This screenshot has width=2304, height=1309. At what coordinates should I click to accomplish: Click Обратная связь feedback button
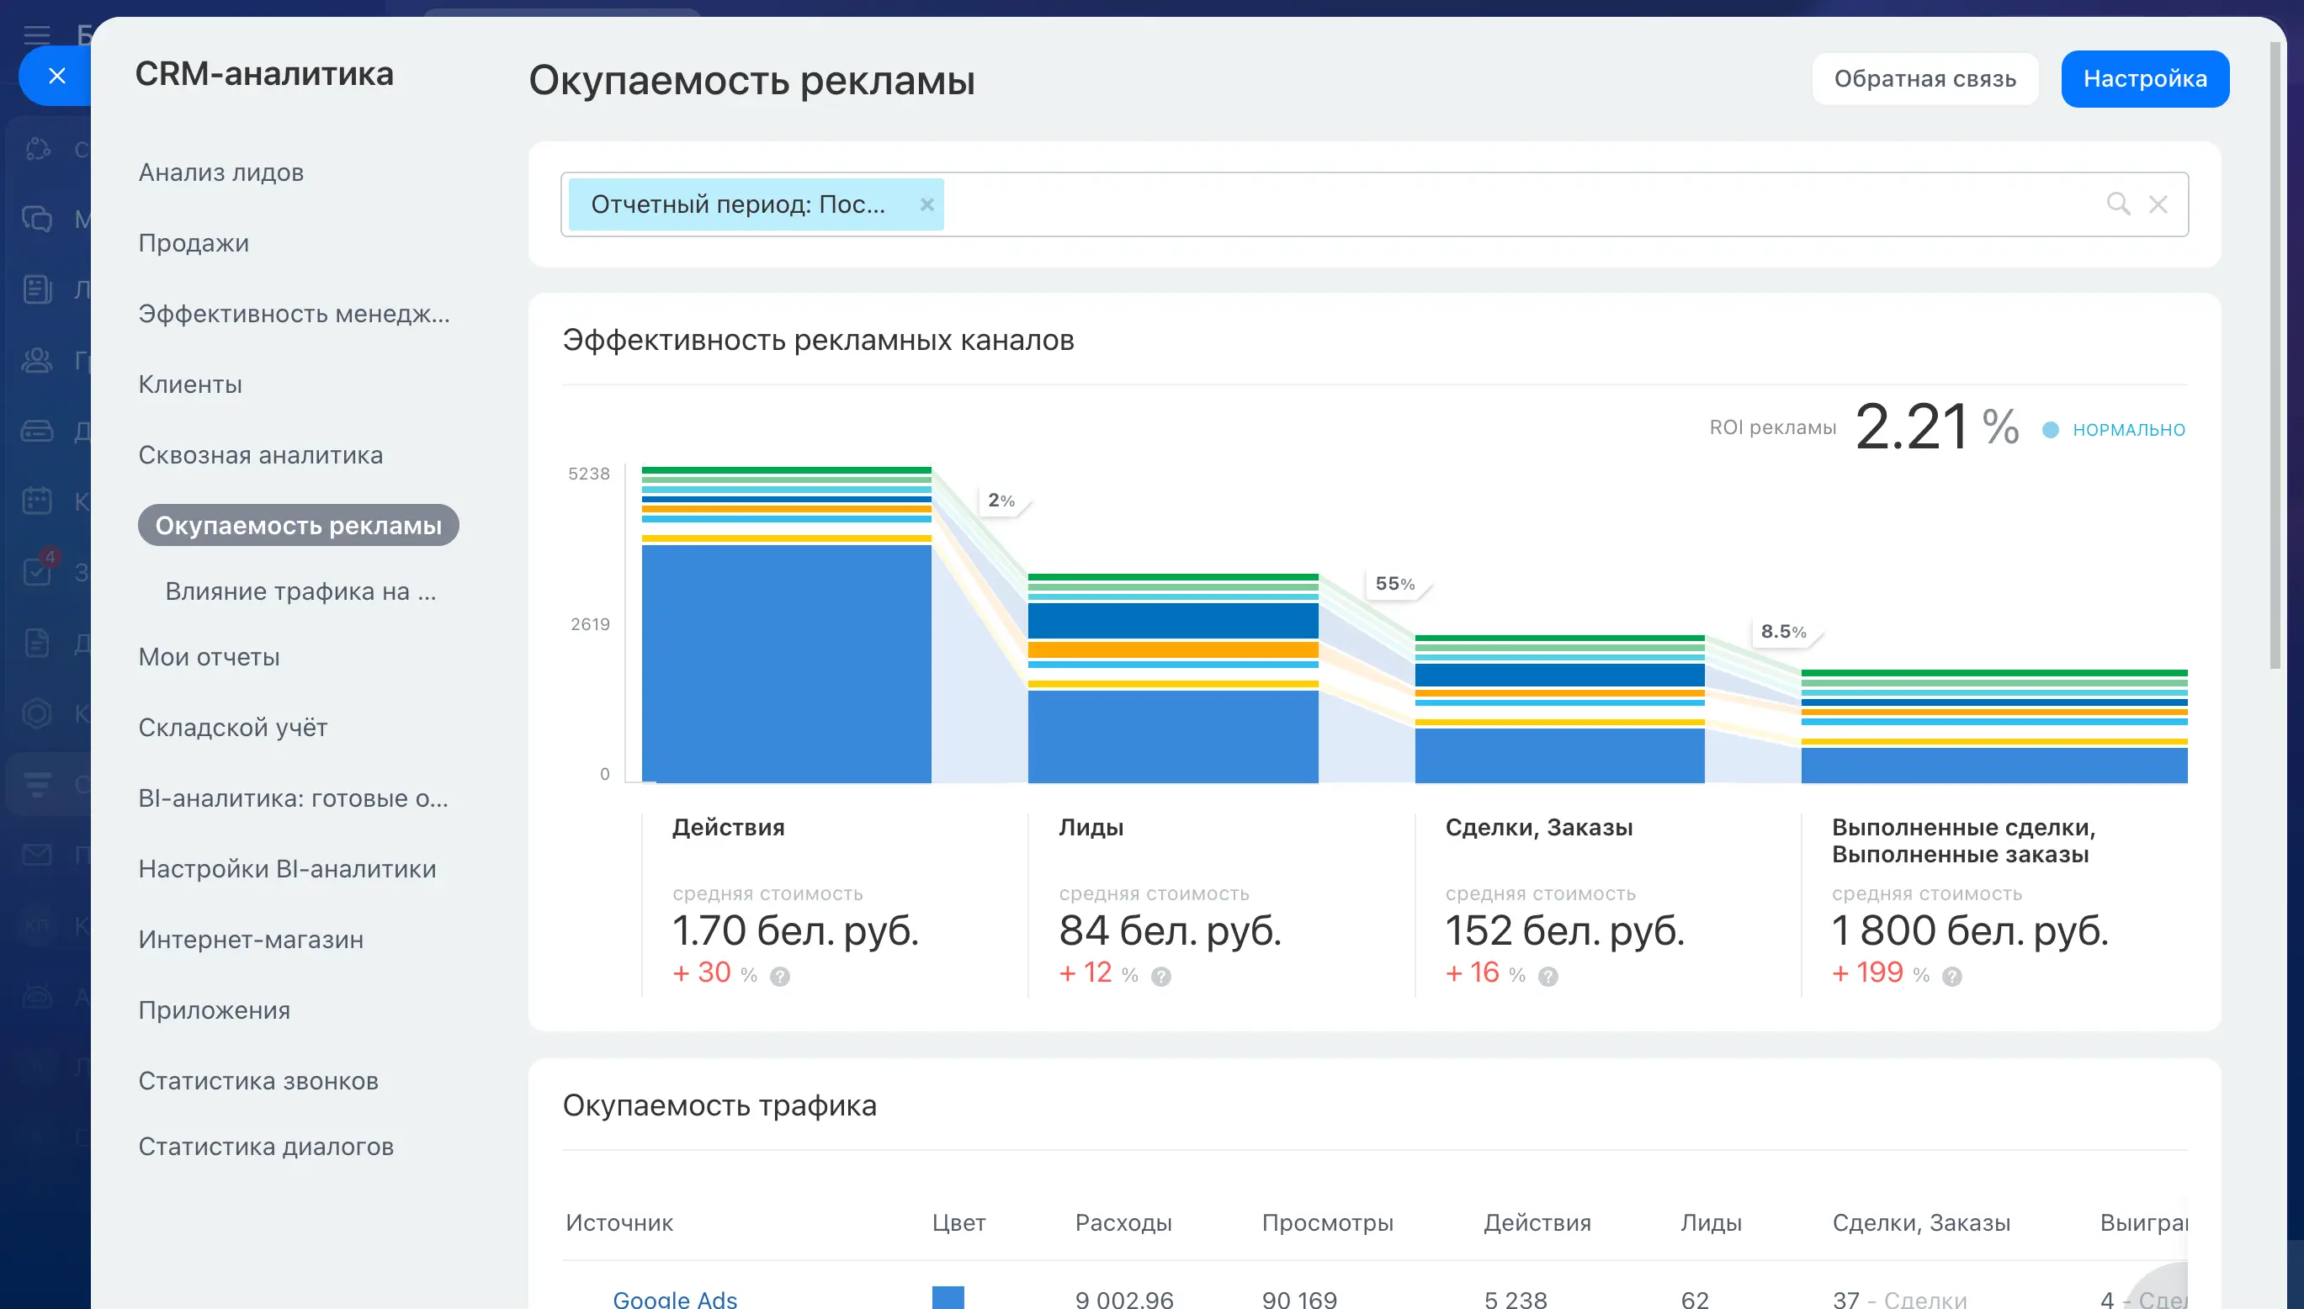[x=1924, y=79]
